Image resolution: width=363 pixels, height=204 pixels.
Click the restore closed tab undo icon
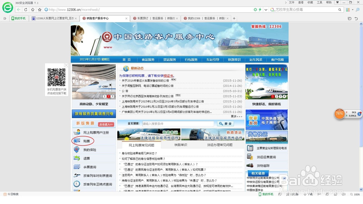(x=356, y=18)
